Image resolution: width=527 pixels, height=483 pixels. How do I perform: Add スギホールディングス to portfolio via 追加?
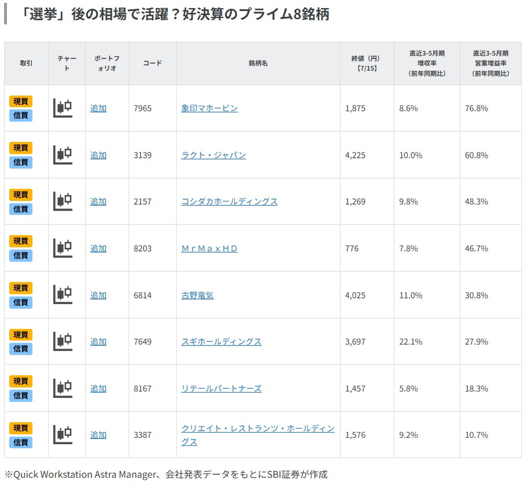(x=98, y=342)
